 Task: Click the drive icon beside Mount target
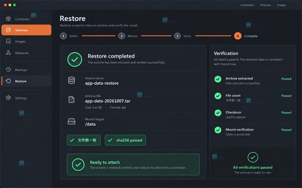click(x=71, y=121)
